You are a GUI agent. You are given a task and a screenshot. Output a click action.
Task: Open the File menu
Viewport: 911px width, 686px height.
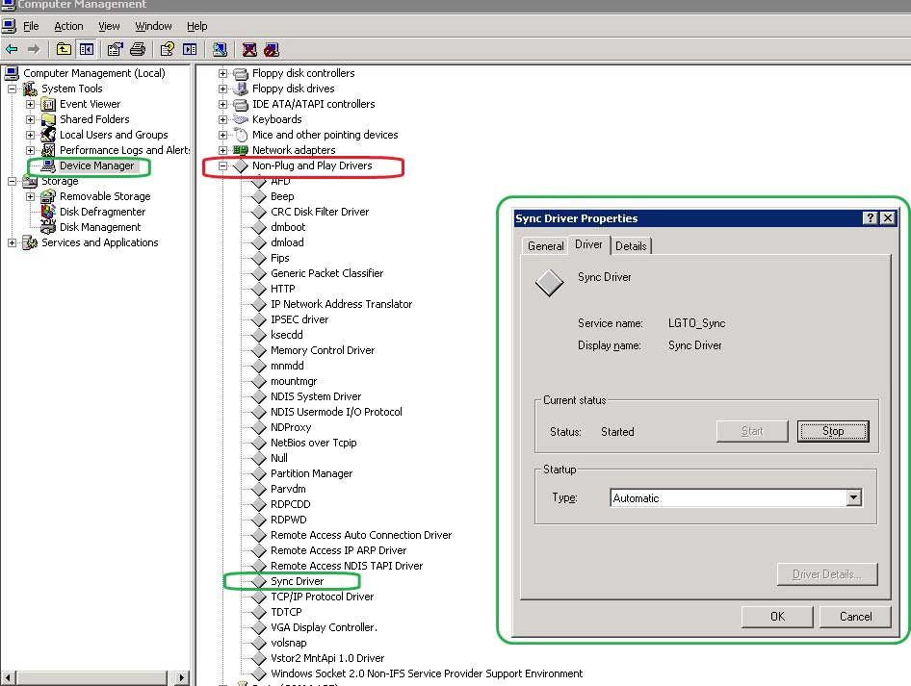tap(31, 26)
